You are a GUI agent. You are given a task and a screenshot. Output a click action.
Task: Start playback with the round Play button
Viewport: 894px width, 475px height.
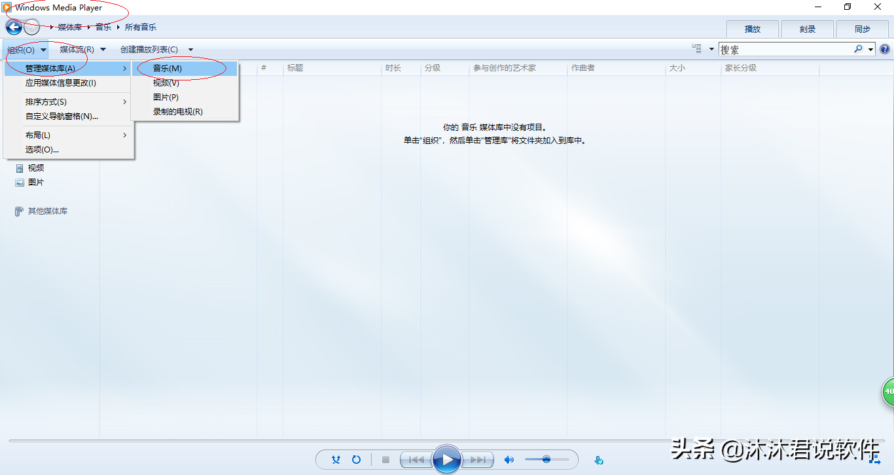[x=447, y=459]
